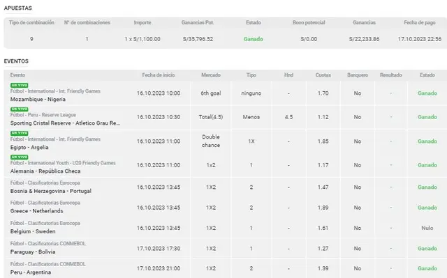Open the Mozambique - Nigeria event
The image size is (447, 278).
point(38,99)
